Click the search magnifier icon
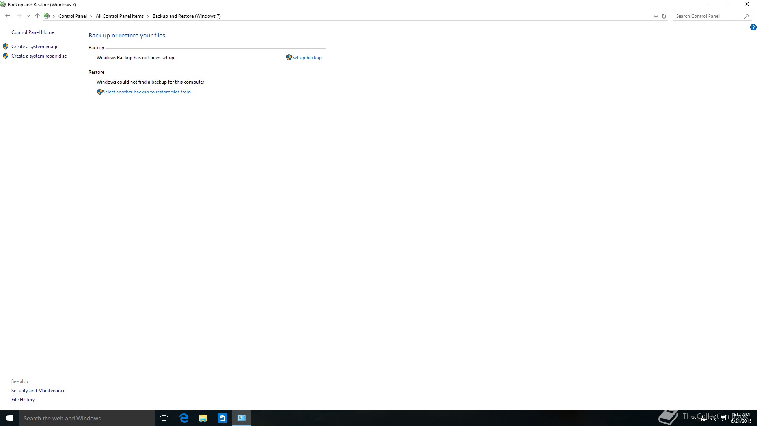Viewport: 757px width, 426px height. tap(746, 16)
